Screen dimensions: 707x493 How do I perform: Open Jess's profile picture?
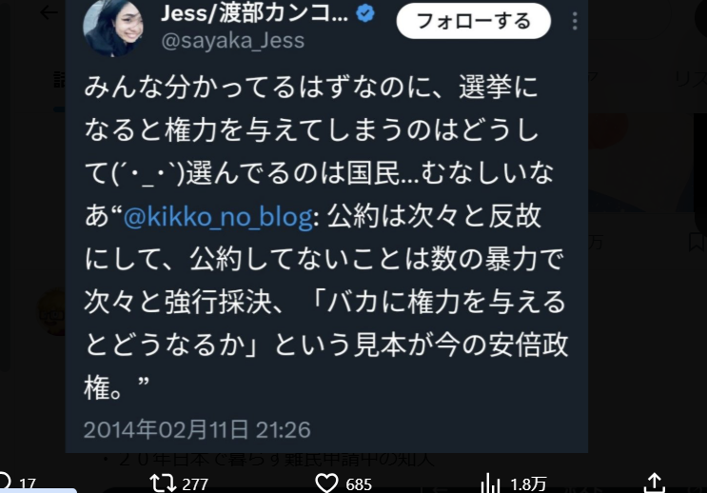(113, 28)
